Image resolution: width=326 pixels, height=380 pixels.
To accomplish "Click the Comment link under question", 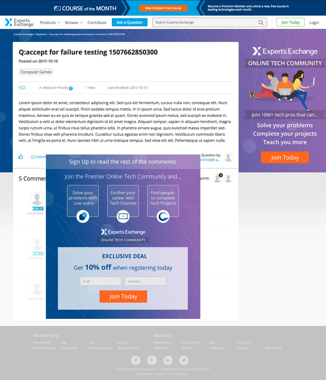I will click(x=39, y=157).
